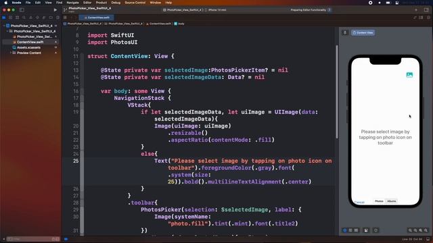Viewport: 433px width, 243px height.
Task: Open the Source Control menu
Action: coord(135,3)
